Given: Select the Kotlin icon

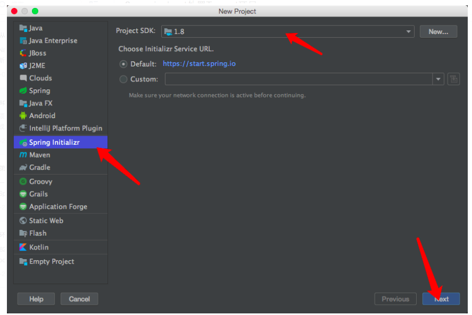Looking at the screenshot, I should (23, 247).
